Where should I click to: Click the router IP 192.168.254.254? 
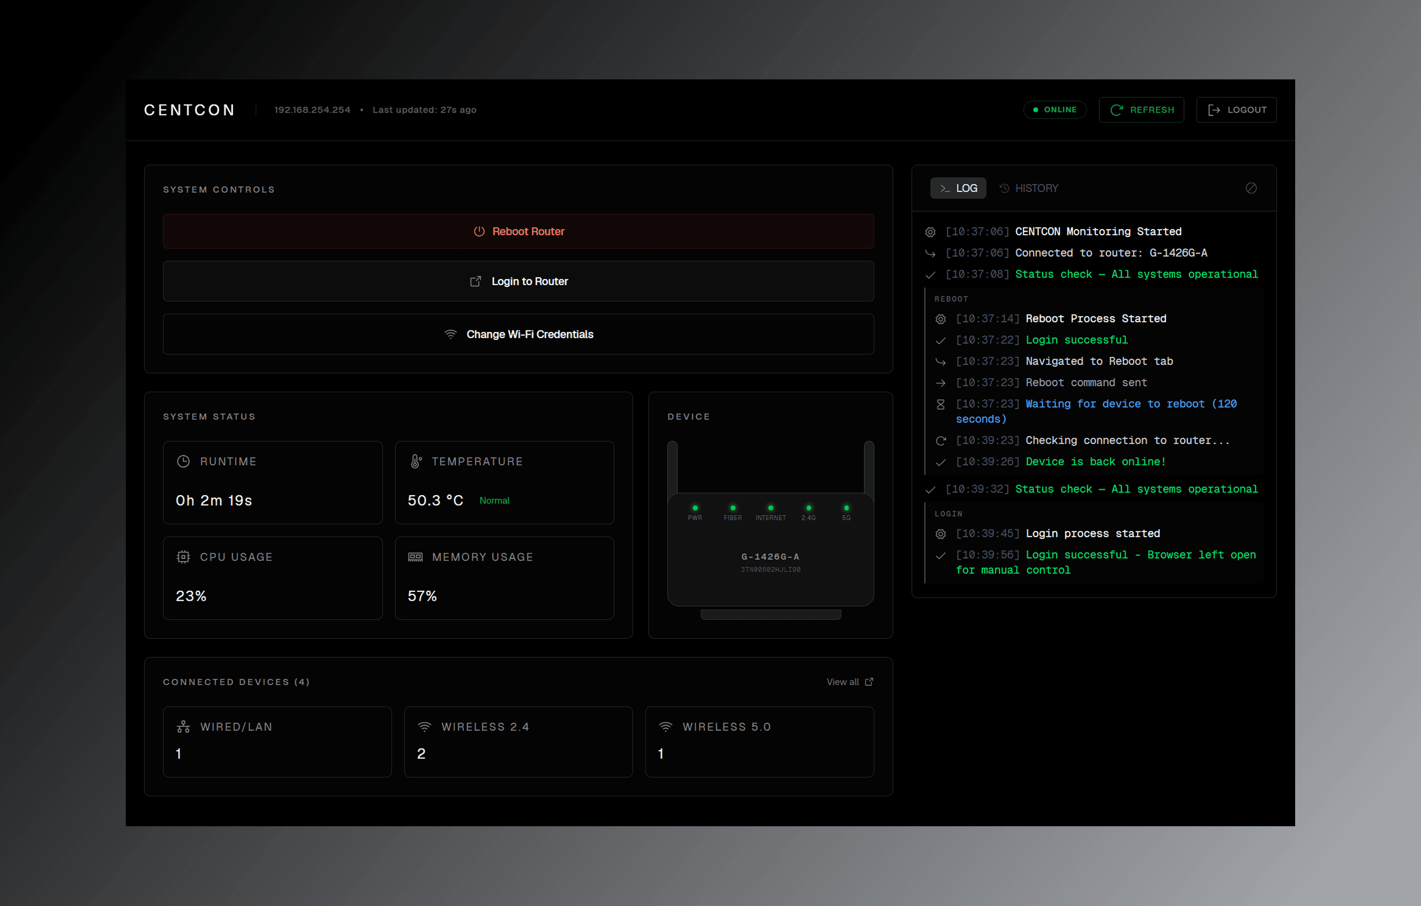312,110
